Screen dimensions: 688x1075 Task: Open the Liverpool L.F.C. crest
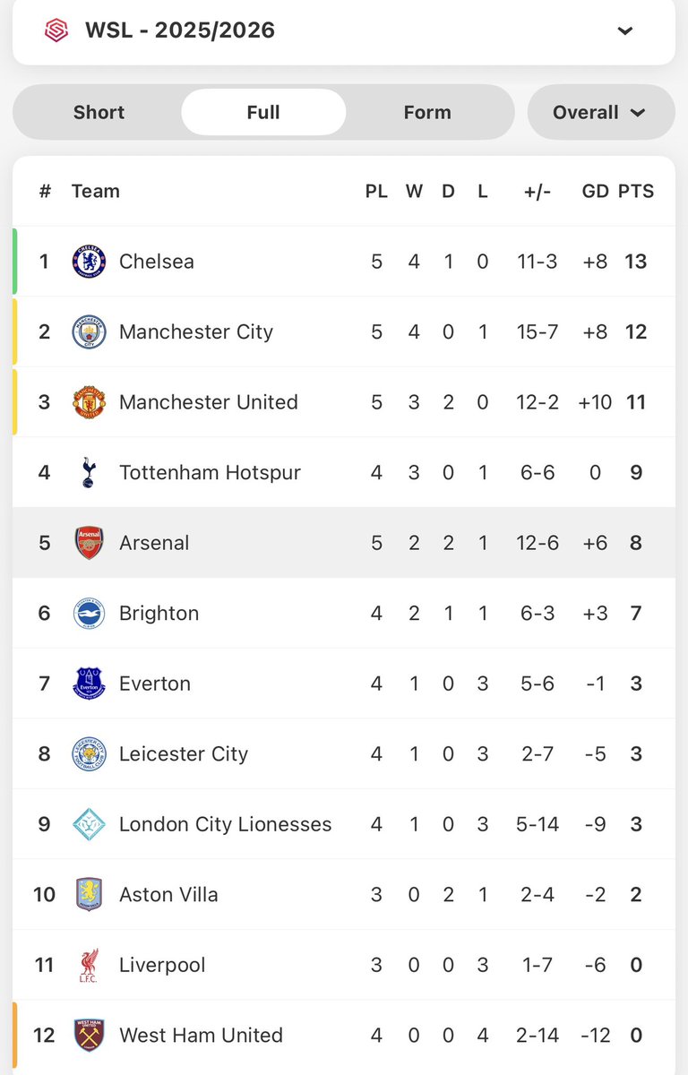coord(89,965)
